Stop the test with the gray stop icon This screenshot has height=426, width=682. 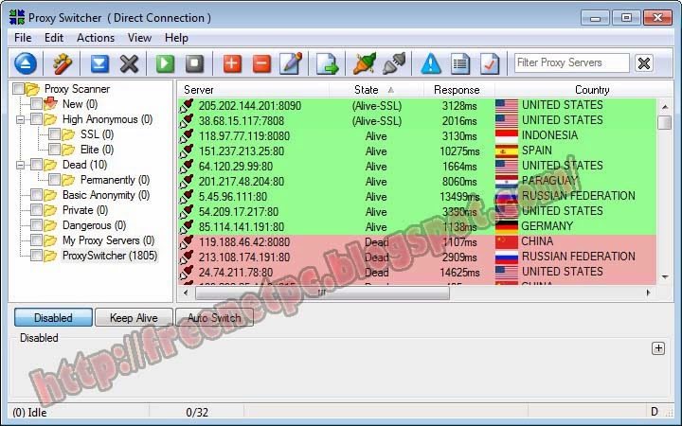(x=195, y=63)
